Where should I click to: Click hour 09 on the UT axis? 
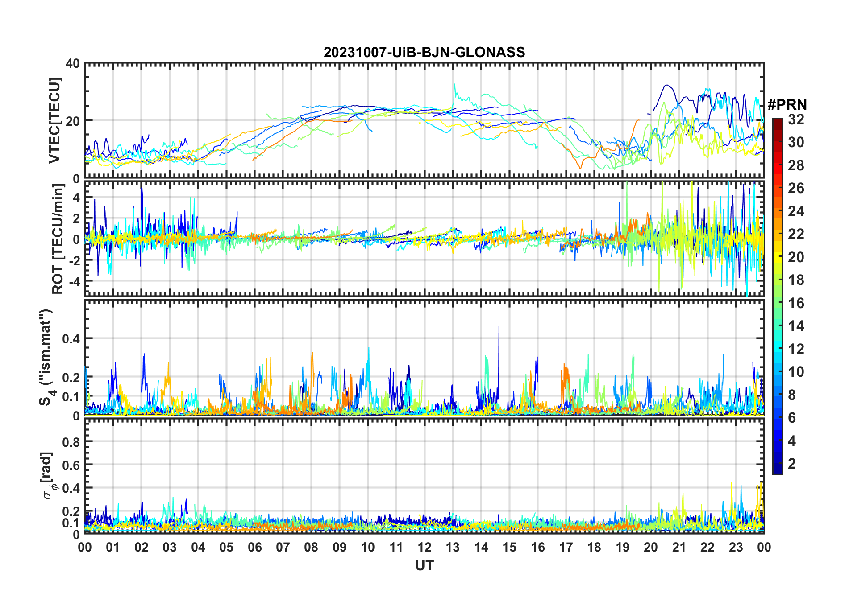point(340,547)
